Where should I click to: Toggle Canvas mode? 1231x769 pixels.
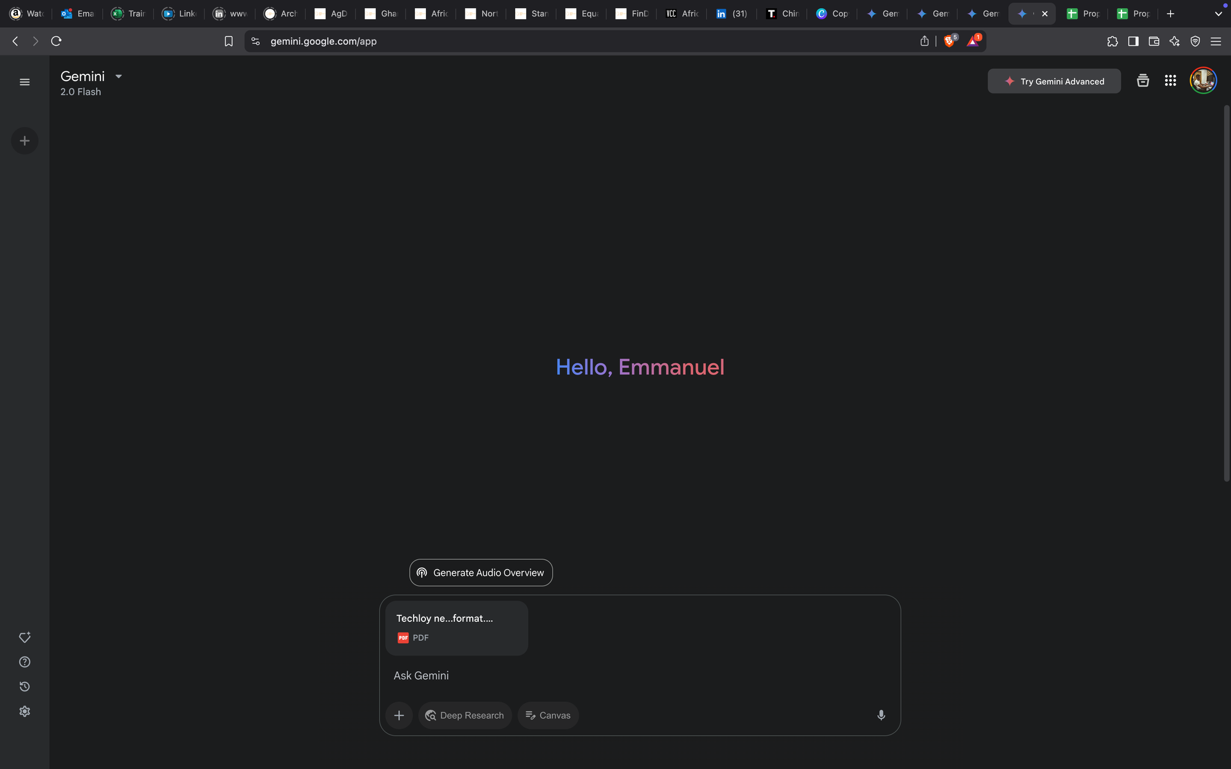pyautogui.click(x=548, y=715)
